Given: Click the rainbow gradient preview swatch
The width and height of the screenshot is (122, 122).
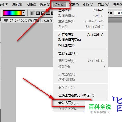Looking at the screenshot, I should pos(12,13).
